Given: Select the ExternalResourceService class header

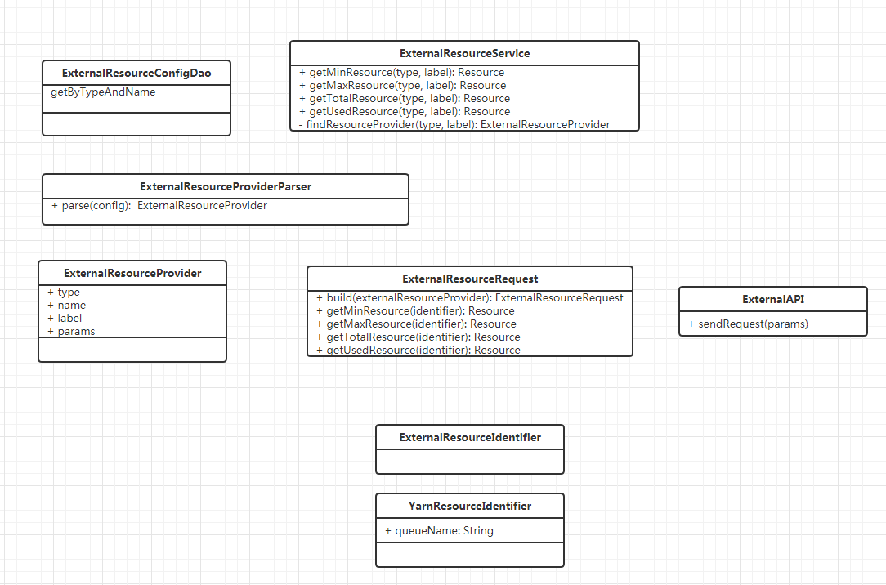Looking at the screenshot, I should point(464,53).
